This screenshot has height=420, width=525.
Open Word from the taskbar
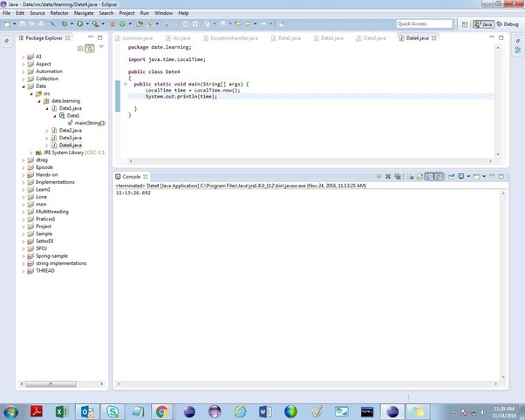pyautogui.click(x=265, y=411)
